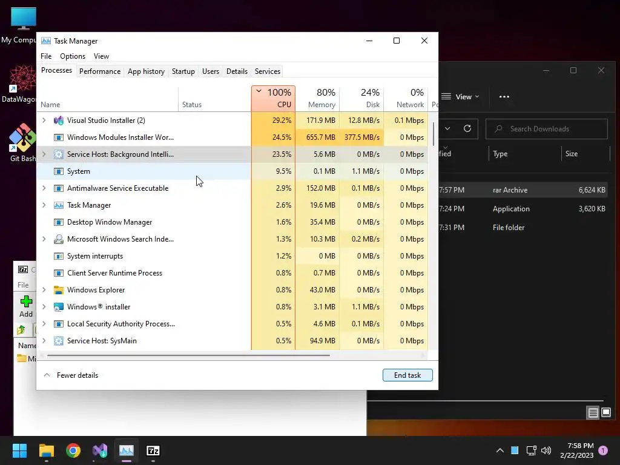620x465 pixels.
Task: Open the View menu in Task Manager
Action: tap(101, 56)
